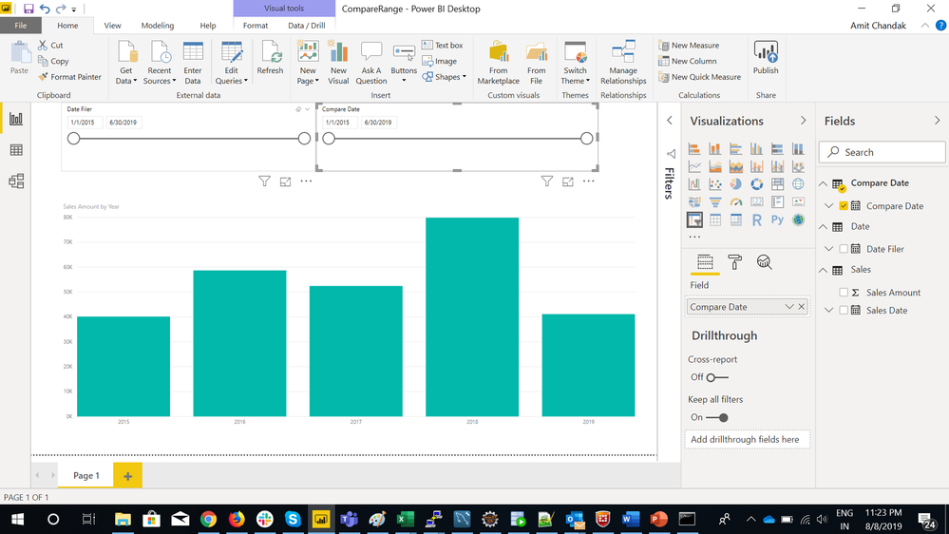Click the Filter icon under Compare Date slicer
The width and height of the screenshot is (949, 534).
546,181
